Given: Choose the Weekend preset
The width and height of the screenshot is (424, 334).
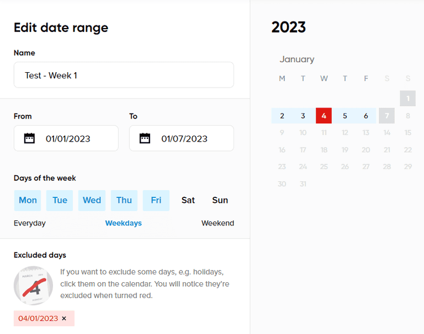Looking at the screenshot, I should 218,223.
